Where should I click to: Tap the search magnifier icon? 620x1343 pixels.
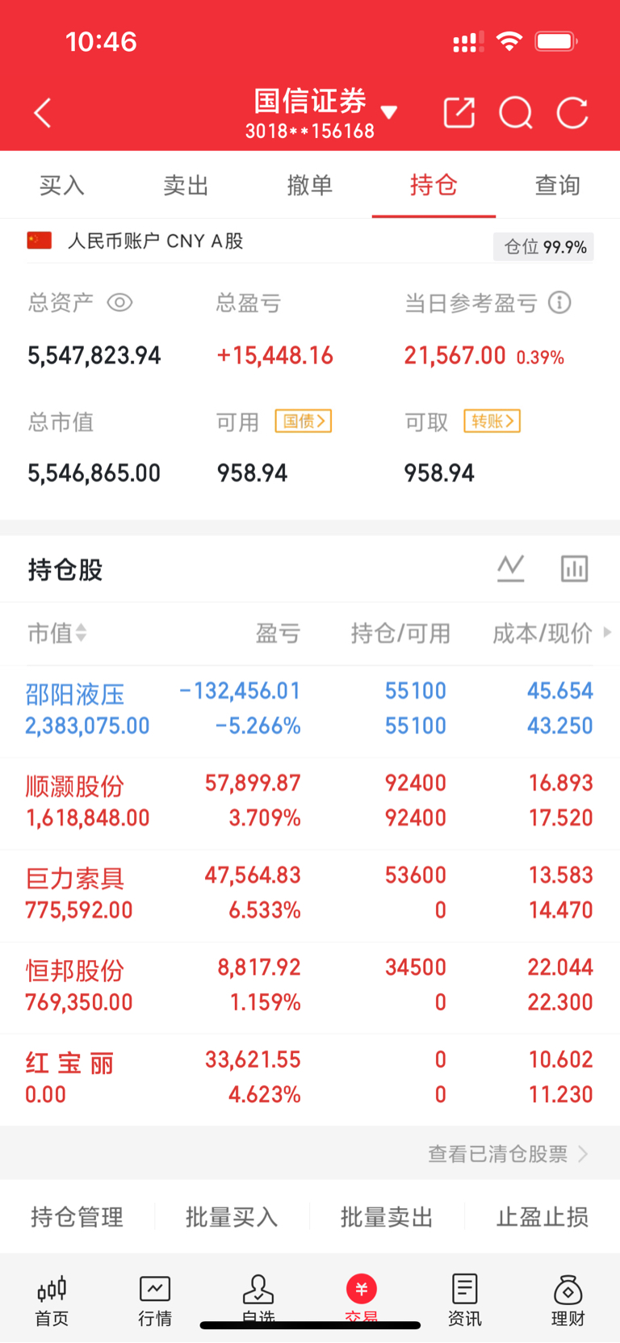[516, 113]
